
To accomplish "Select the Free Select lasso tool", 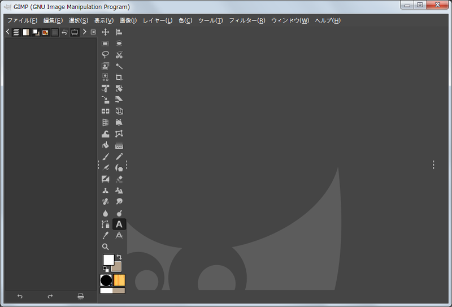I will (105, 55).
